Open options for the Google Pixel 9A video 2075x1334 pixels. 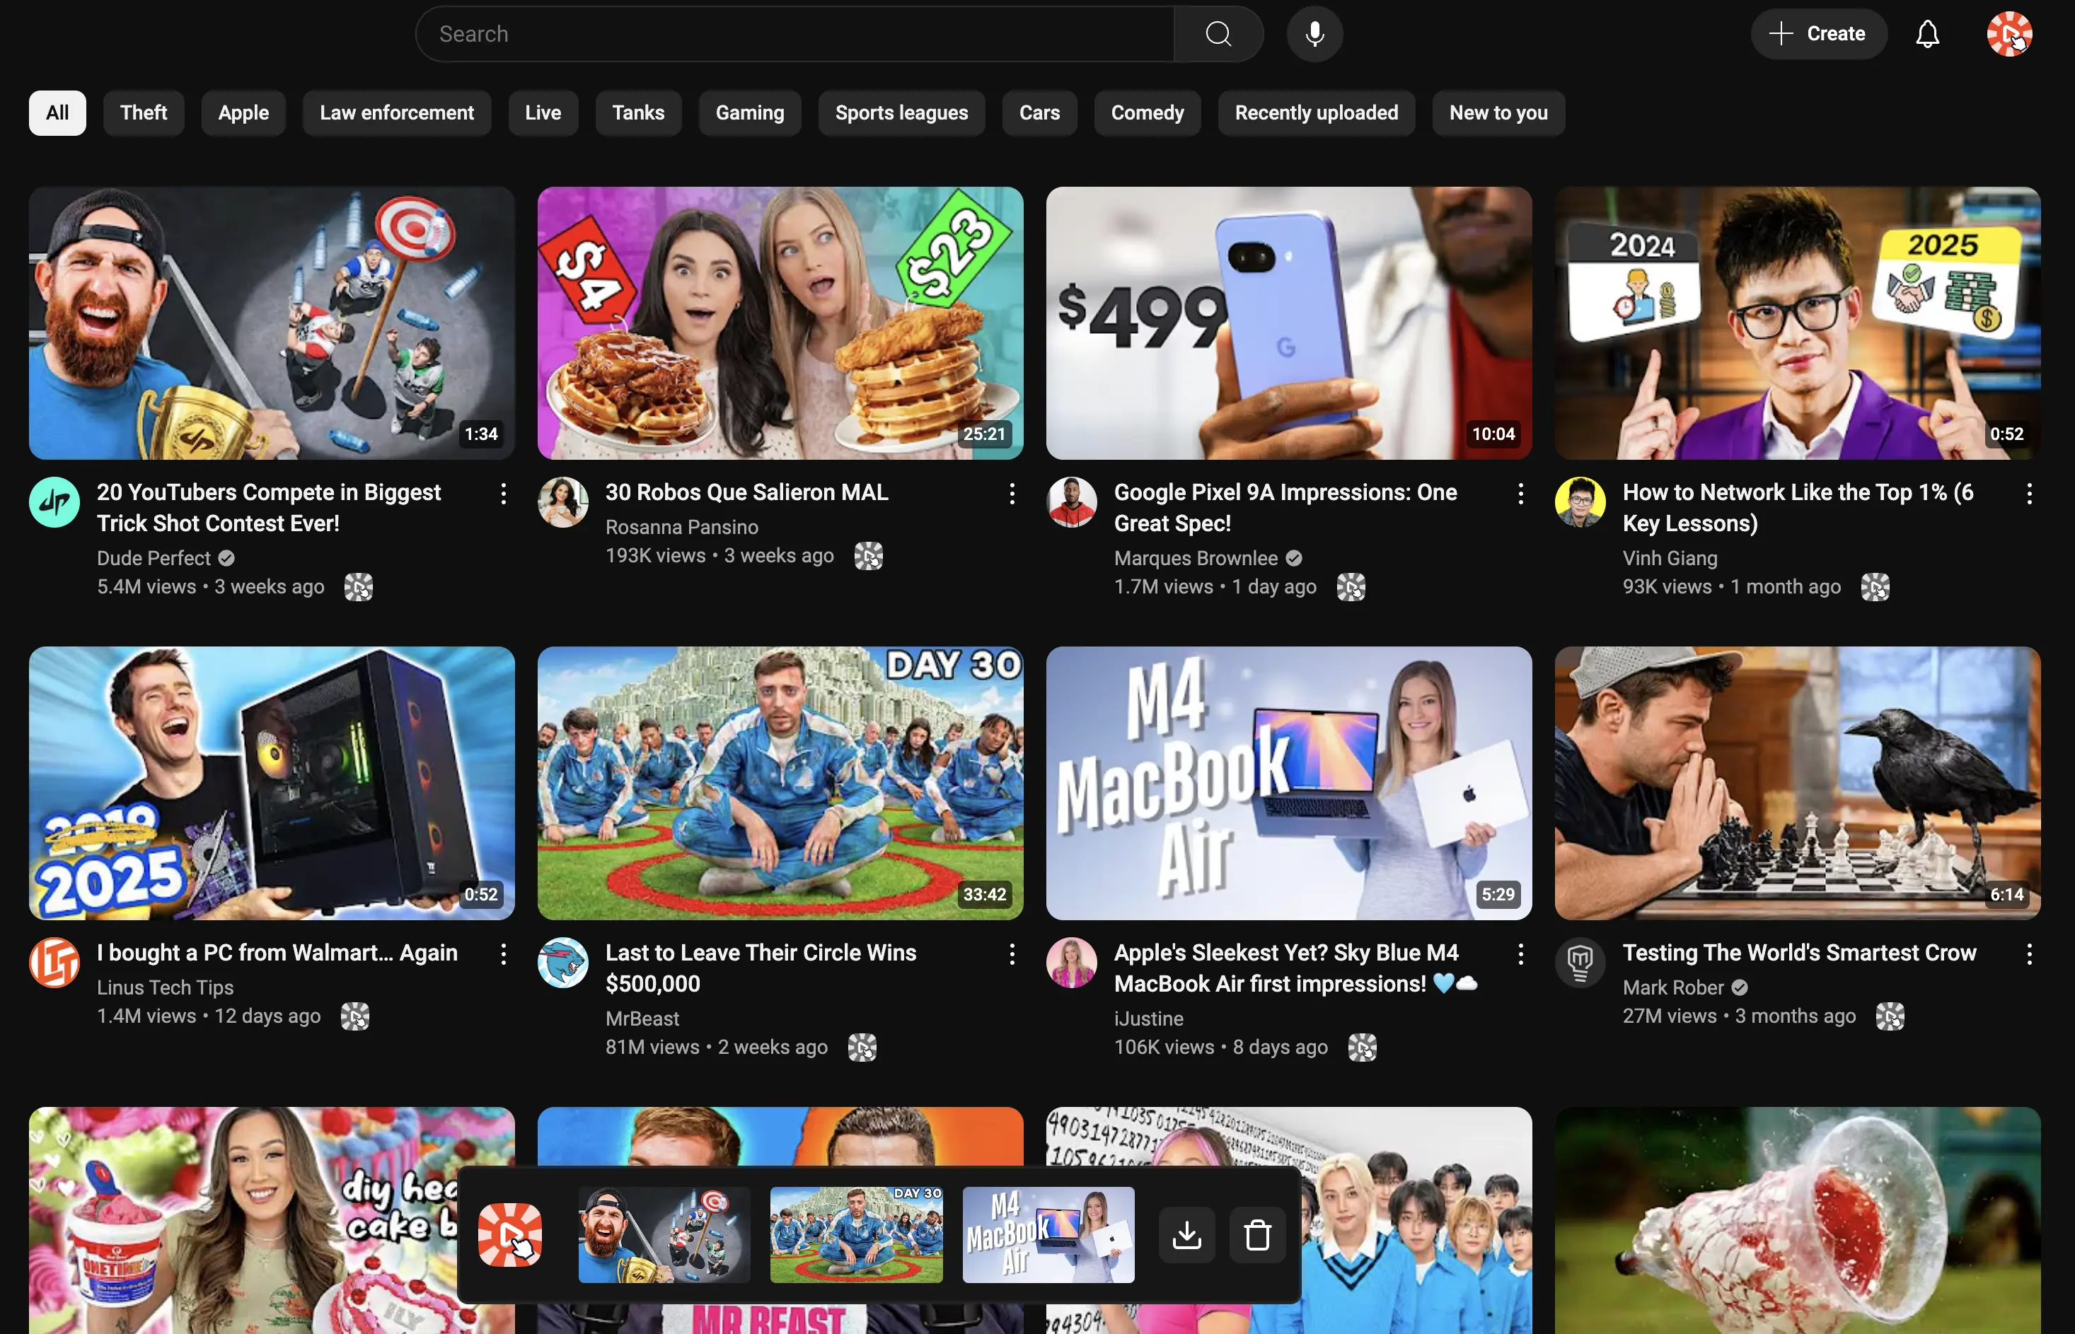click(x=1520, y=493)
